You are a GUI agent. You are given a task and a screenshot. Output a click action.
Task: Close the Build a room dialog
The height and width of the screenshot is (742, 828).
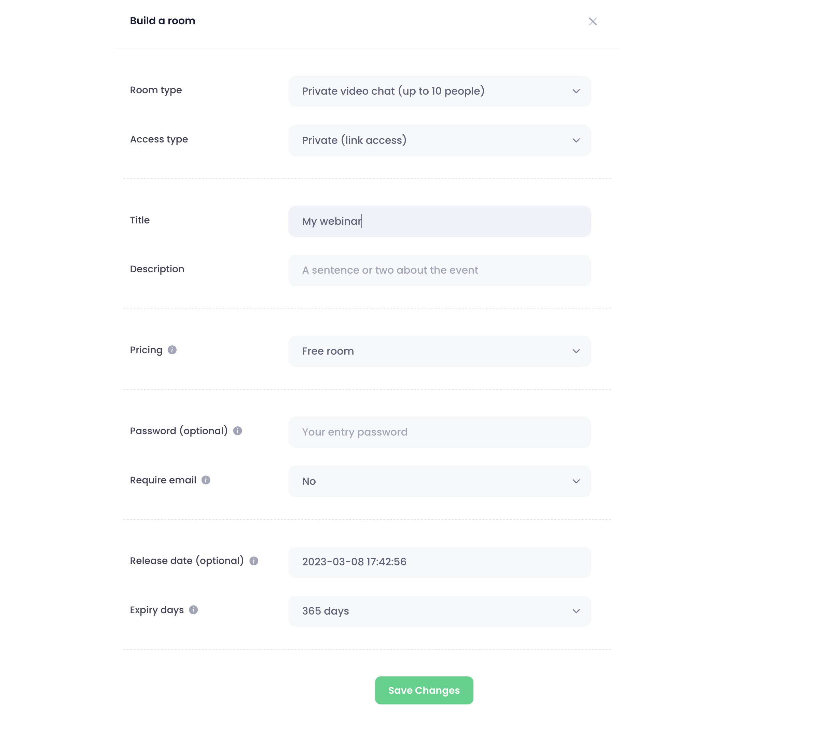coord(592,21)
